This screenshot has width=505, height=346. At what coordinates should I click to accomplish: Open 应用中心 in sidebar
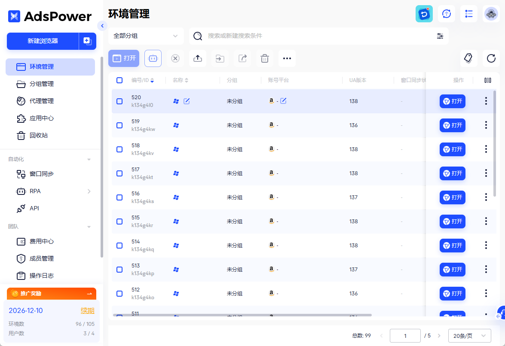[50, 118]
